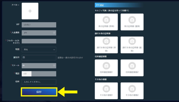Click camera icon for 顔付き身分証明書 (表面)

[x=106, y=41]
